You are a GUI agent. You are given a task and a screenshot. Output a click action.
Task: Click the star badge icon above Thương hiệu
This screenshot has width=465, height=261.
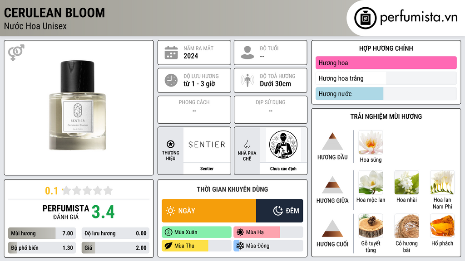tap(171, 144)
